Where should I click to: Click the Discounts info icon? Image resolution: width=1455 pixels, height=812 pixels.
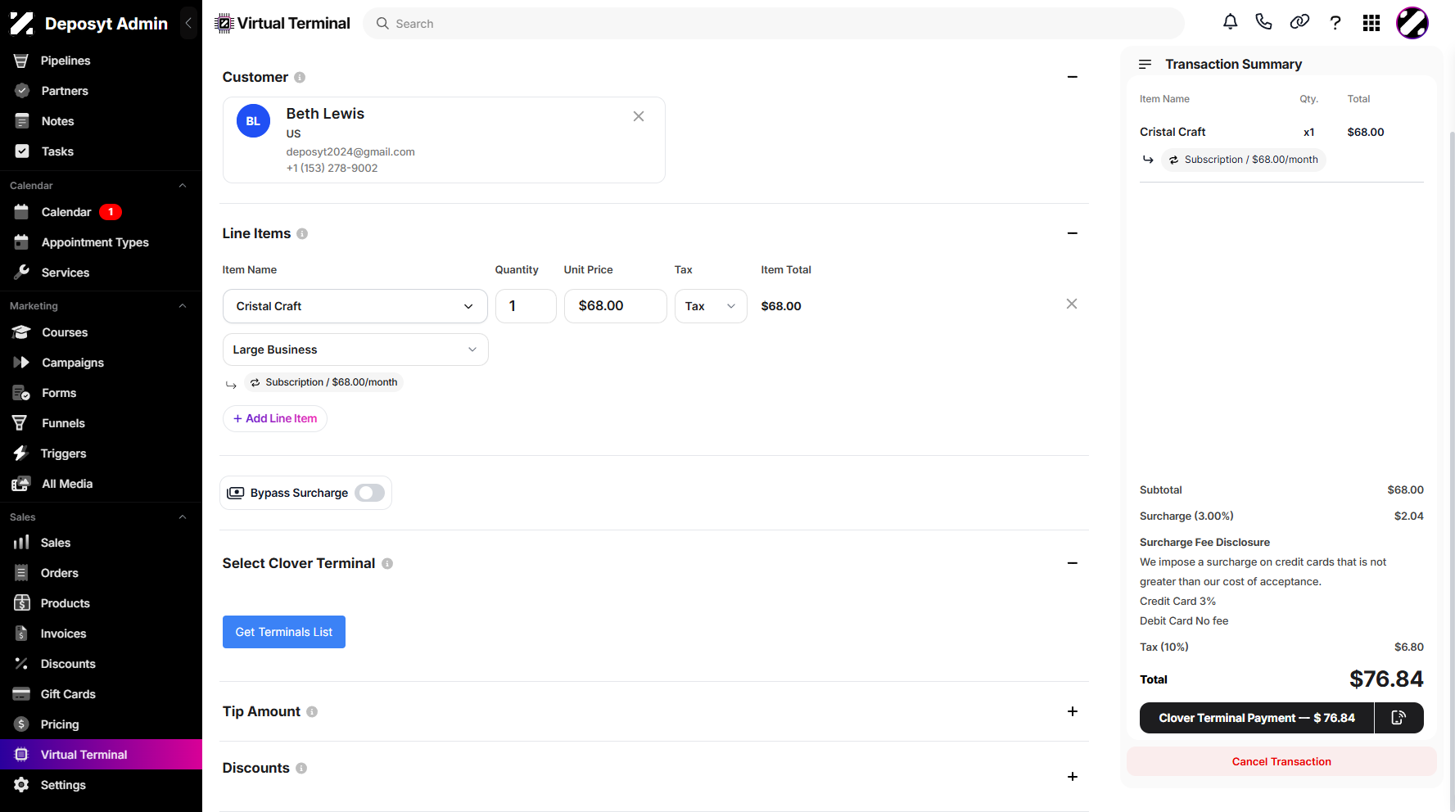click(x=301, y=768)
